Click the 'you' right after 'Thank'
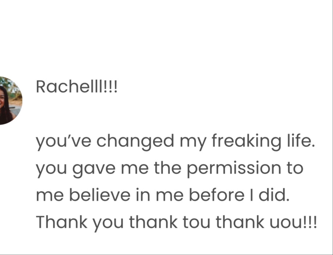 [x=108, y=224]
